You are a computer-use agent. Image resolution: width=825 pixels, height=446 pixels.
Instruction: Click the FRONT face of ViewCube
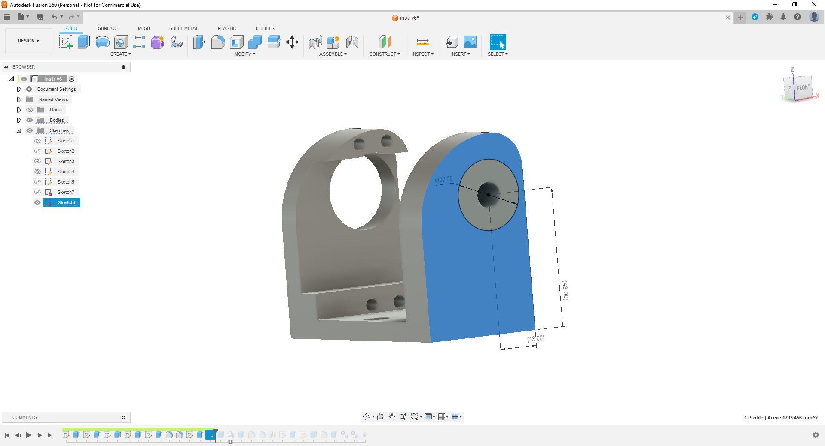coord(803,88)
